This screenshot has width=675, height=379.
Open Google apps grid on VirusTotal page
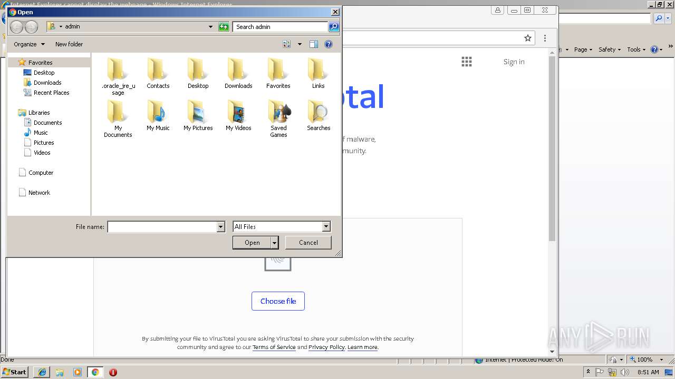coord(466,62)
